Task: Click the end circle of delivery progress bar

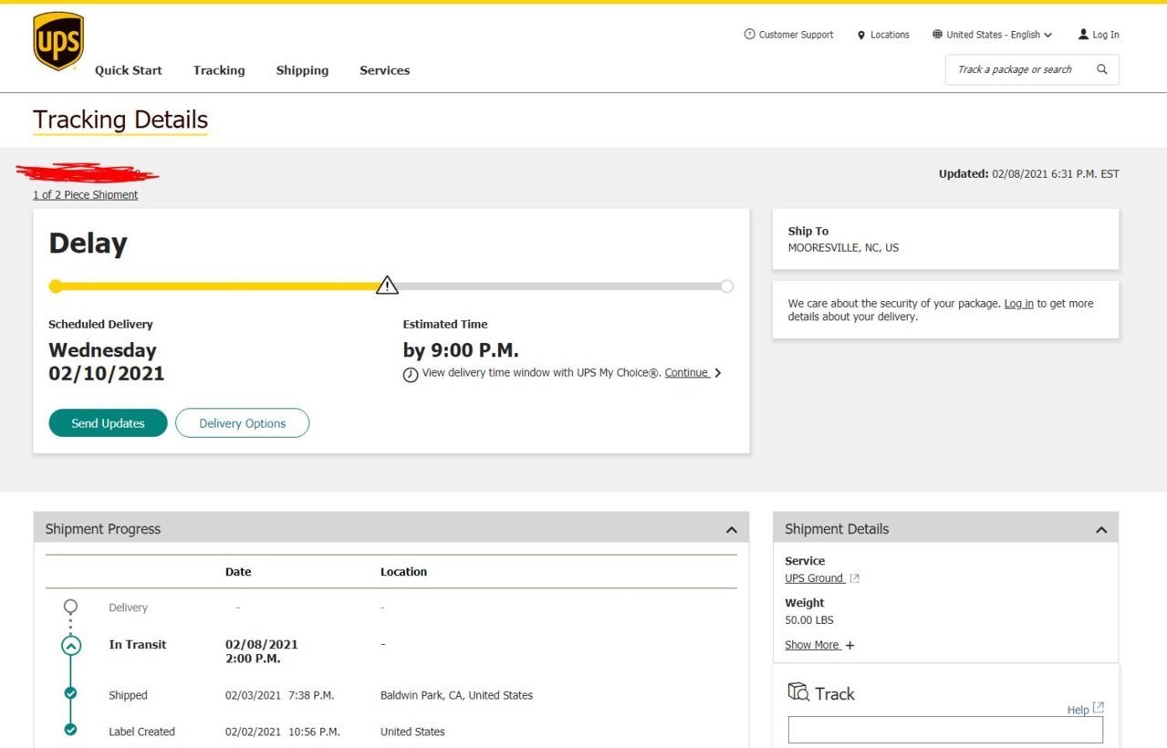Action: click(x=726, y=286)
